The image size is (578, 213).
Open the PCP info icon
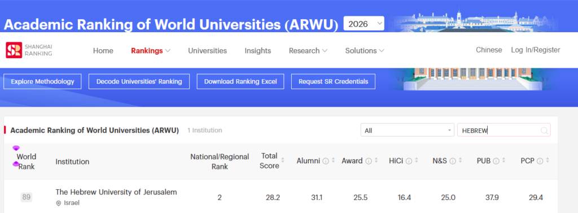pos(540,161)
